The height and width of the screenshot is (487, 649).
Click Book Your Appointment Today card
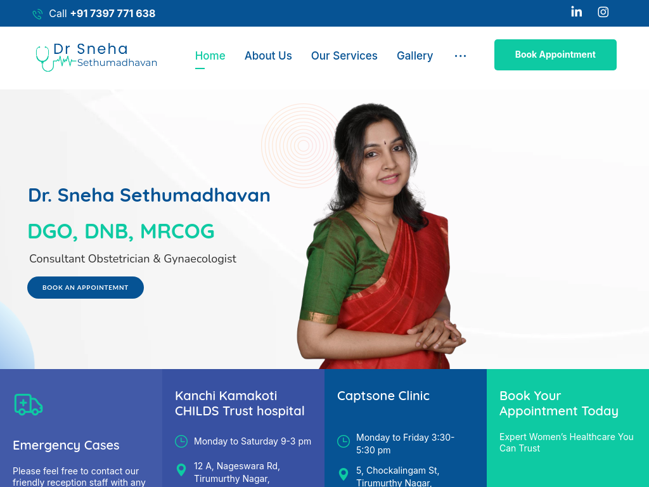tap(567, 428)
